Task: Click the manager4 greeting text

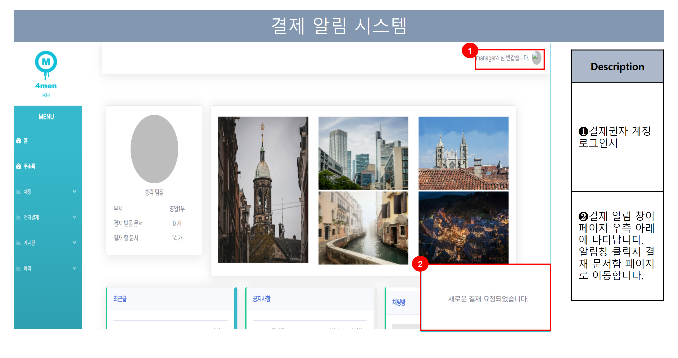Action: click(502, 58)
